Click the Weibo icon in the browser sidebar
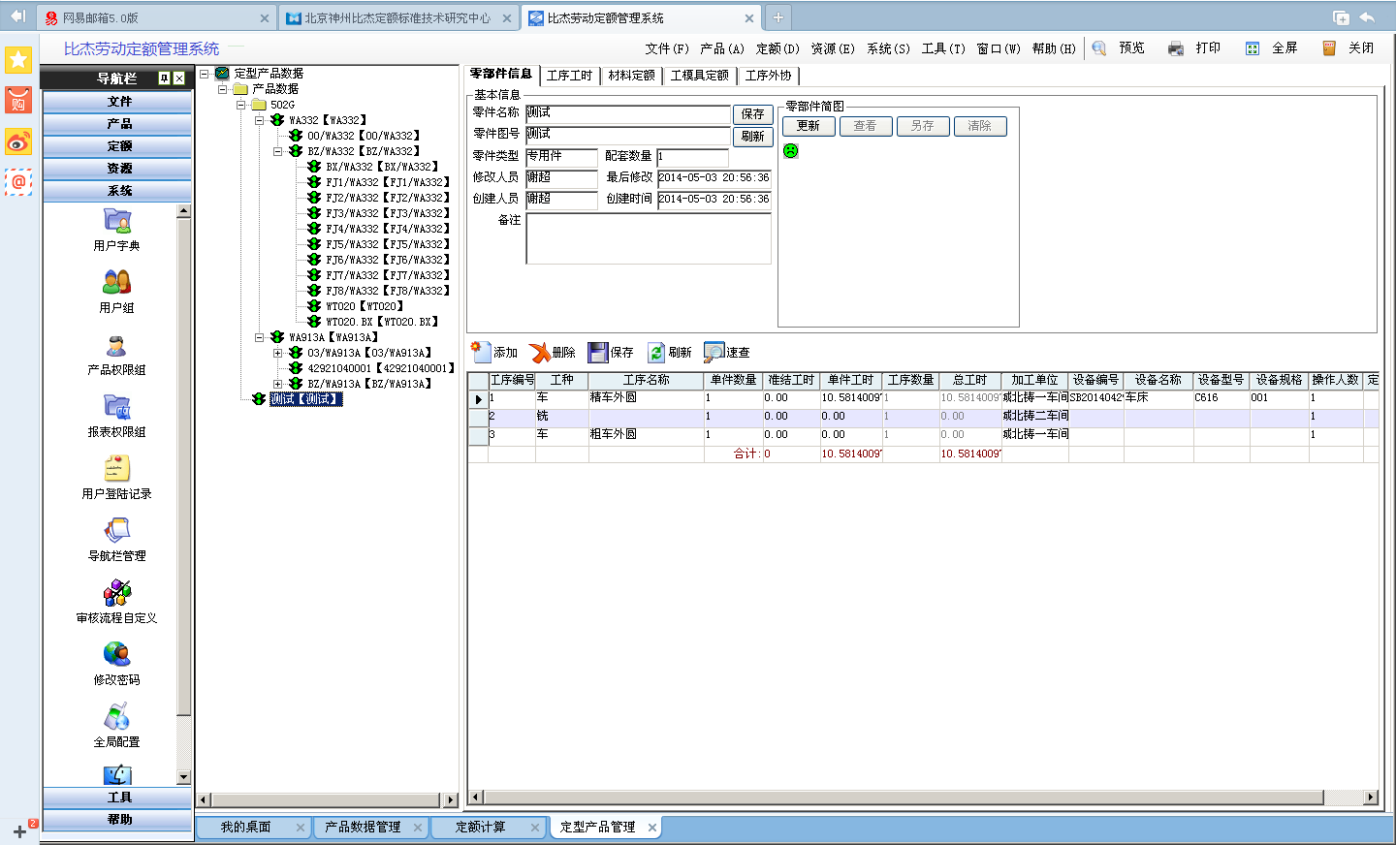This screenshot has height=845, width=1396. (18, 142)
